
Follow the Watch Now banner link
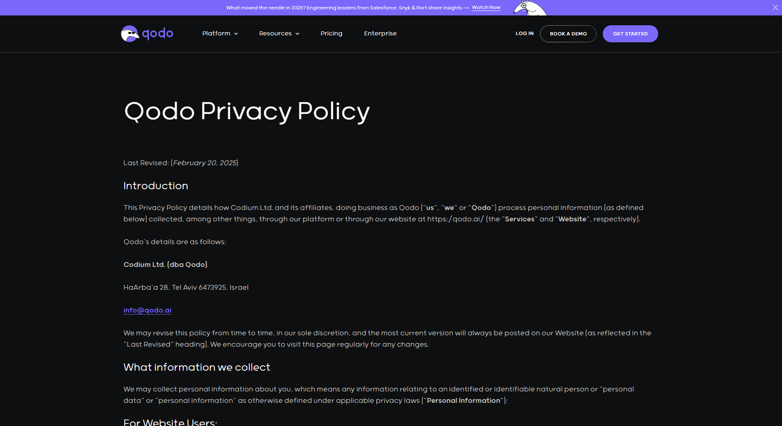(x=486, y=7)
